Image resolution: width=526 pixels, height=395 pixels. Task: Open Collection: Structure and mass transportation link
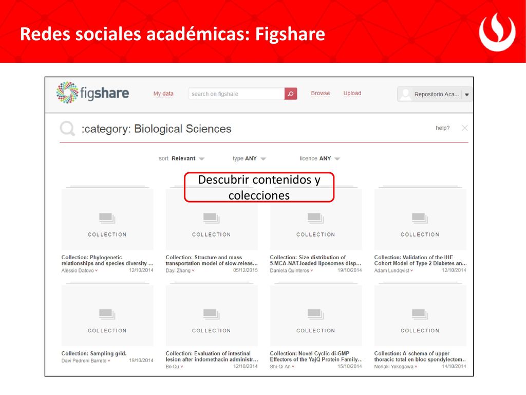[x=212, y=260]
